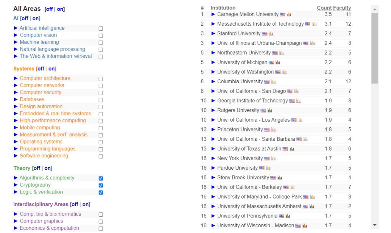Click the US flag next to Carnegie Mellon University
391x233 pixels.
point(282,14)
